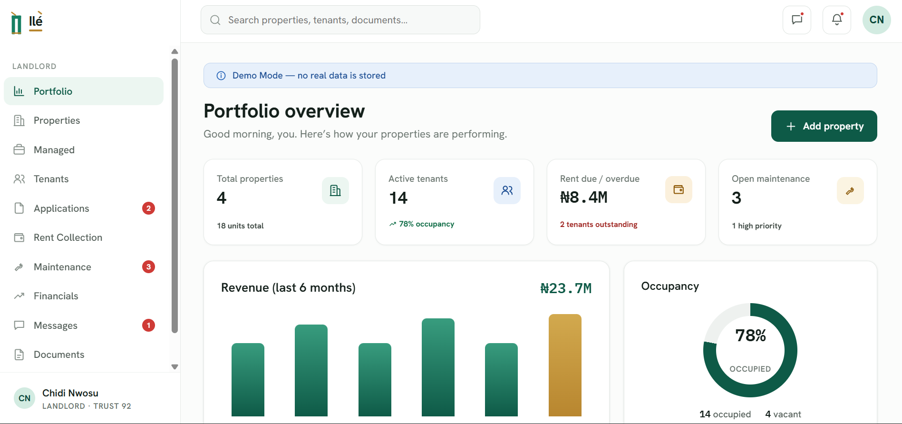Click the Messages speech bubble icon in the sidebar
Image resolution: width=902 pixels, height=424 pixels.
(x=19, y=325)
